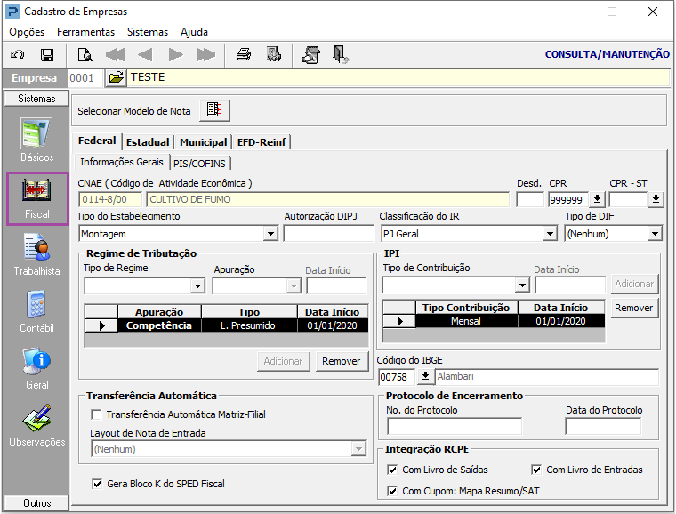Go to next record arrow
This screenshot has height=514, width=676.
[175, 55]
